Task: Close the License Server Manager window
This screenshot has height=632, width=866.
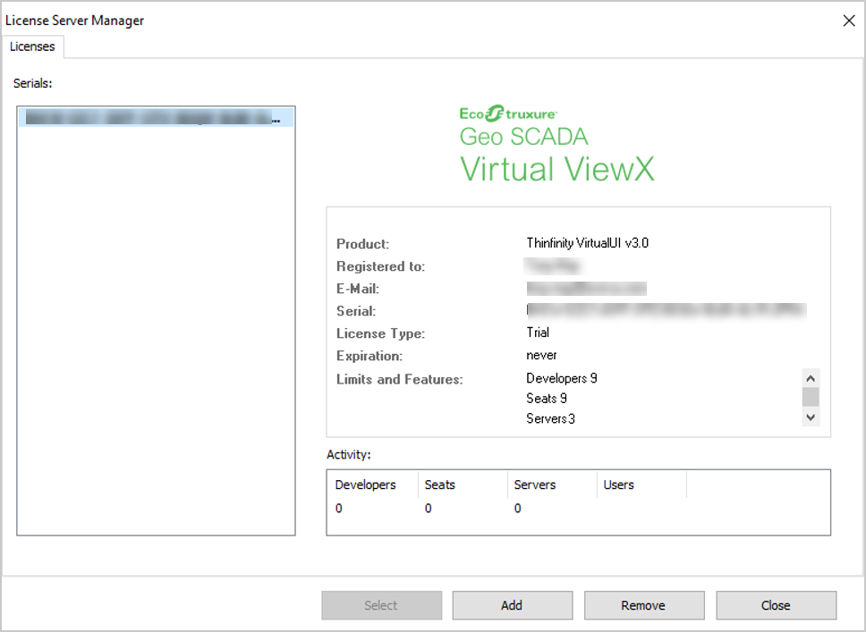Action: 848,21
